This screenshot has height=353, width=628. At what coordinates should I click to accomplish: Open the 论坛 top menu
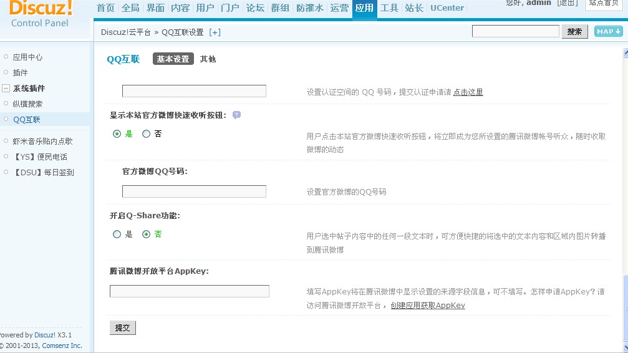(x=255, y=8)
